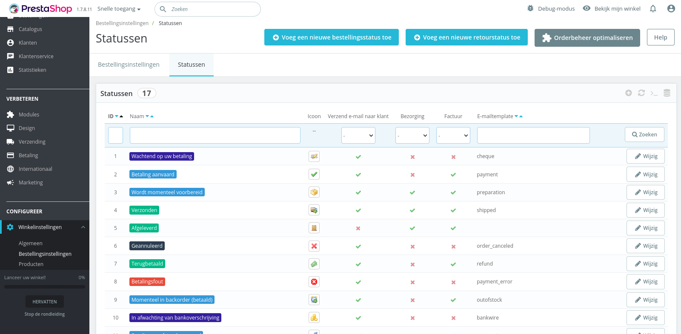Image resolution: width=681 pixels, height=334 pixels.
Task: Click Wijzig for Geannuleerd row
Action: pyautogui.click(x=646, y=246)
